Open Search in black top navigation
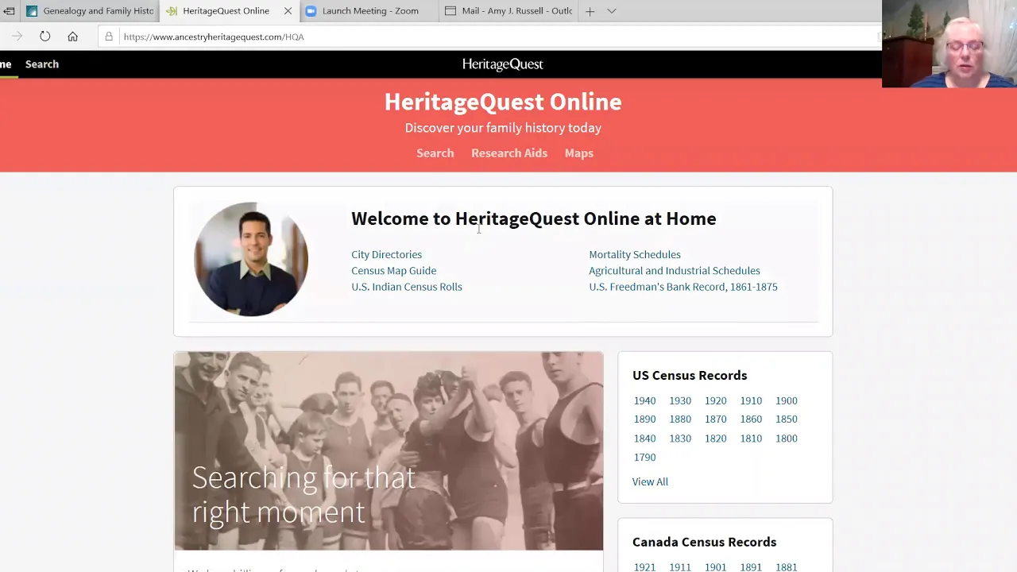 (42, 64)
